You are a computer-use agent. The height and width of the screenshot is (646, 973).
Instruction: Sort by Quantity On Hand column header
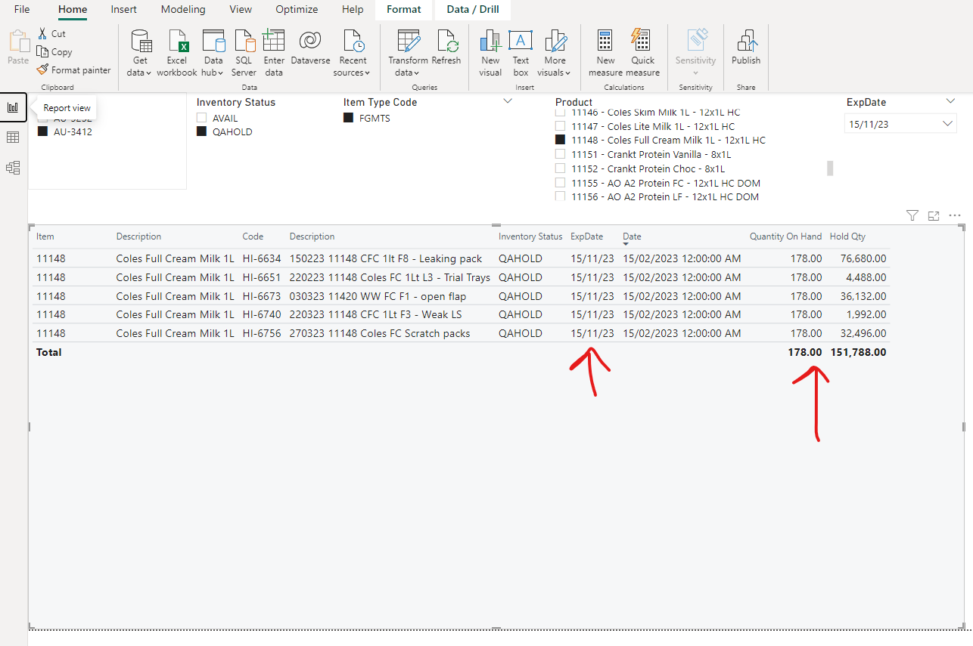tap(785, 236)
